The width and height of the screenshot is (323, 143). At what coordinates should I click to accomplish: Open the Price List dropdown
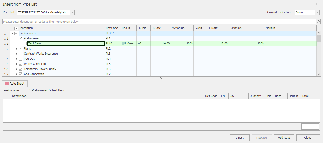click(x=72, y=12)
